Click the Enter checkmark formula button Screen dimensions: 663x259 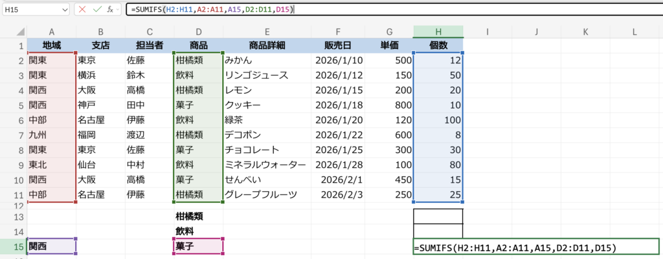point(96,10)
